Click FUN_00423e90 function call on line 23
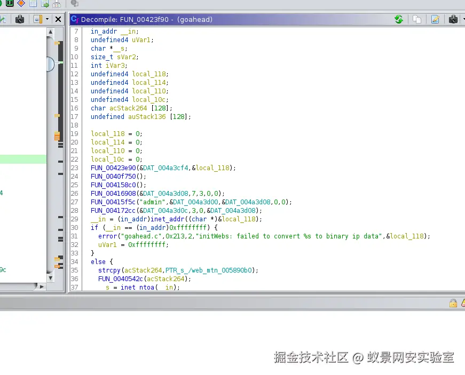This screenshot has height=375, width=465. pyautogui.click(x=113, y=168)
